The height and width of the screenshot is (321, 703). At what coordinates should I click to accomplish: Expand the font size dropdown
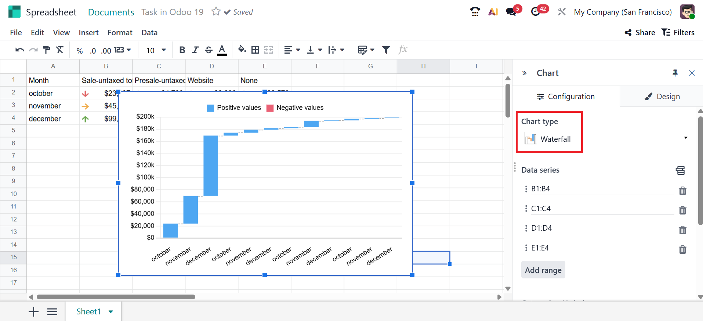point(164,50)
